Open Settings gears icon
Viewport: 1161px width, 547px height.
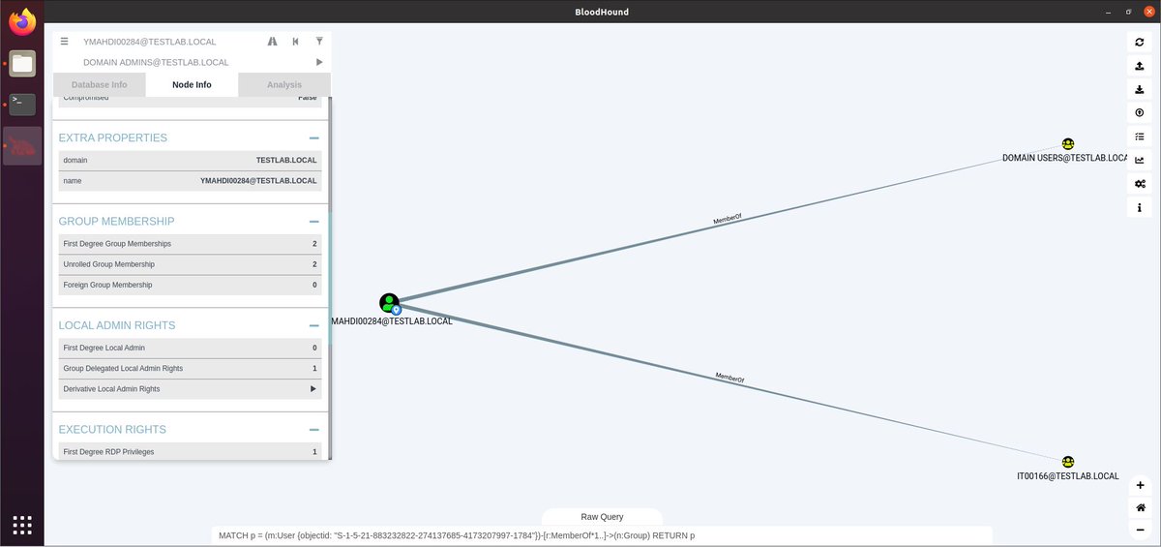[1140, 184]
